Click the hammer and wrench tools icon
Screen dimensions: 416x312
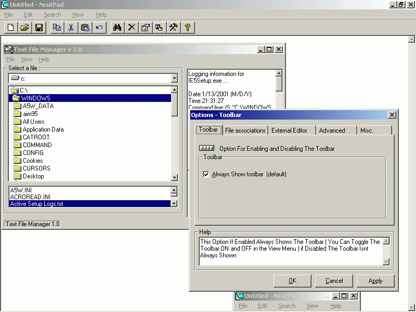click(x=174, y=28)
